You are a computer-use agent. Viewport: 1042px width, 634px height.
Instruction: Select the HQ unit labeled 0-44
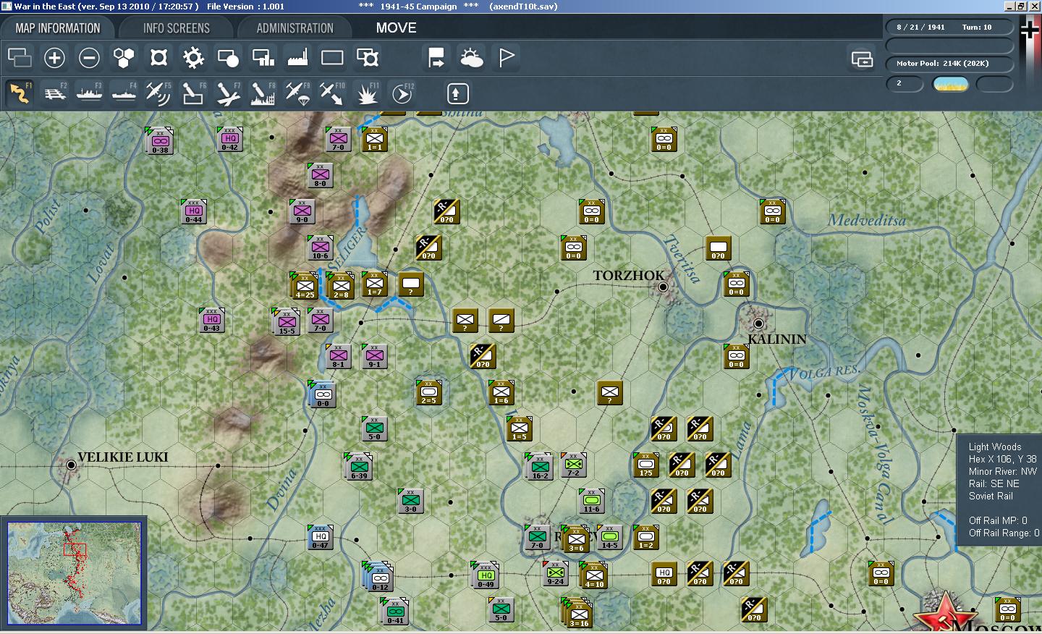click(x=193, y=211)
